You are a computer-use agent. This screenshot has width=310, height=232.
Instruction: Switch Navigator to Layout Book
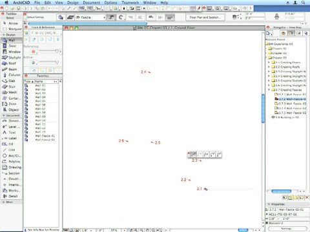point(298,34)
